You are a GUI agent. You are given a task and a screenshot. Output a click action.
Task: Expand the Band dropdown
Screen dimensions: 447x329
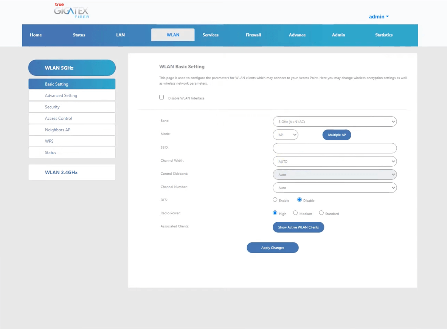click(334, 122)
